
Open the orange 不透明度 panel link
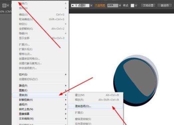[100, 6]
